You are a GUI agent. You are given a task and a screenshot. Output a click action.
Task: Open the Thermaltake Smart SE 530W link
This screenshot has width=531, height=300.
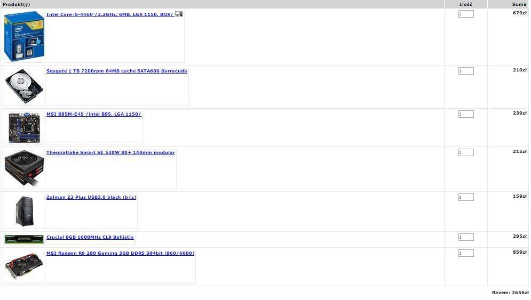(x=110, y=152)
